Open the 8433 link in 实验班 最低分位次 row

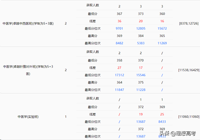point(162,122)
